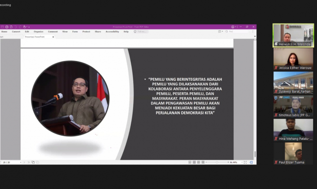Viewport: 317px width, 189px height.
Task: Expand the quick access toolbar customize arrow
Action: 28,27
